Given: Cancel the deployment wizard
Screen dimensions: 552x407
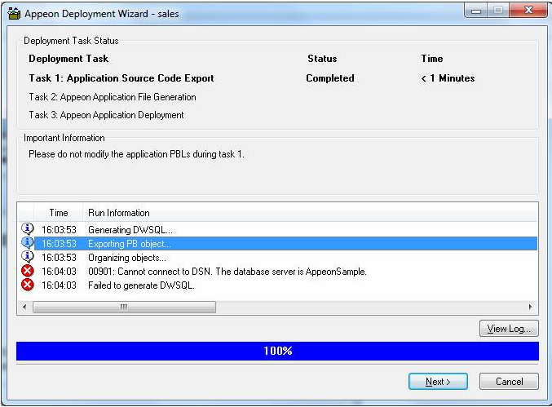Looking at the screenshot, I should (x=509, y=382).
